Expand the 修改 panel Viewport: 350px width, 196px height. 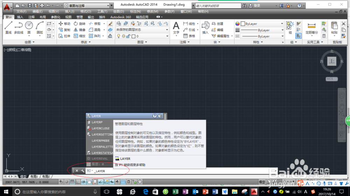pyautogui.click(x=86, y=42)
